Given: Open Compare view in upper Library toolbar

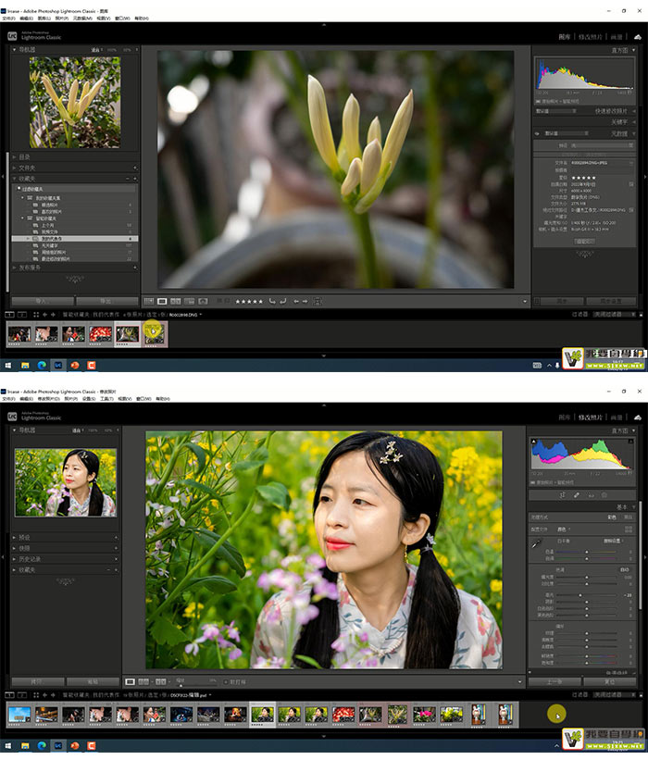Looking at the screenshot, I should [x=176, y=302].
